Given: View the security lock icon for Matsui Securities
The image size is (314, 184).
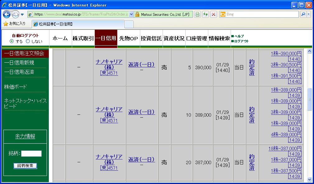Looking at the screenshot, I should (x=137, y=14).
